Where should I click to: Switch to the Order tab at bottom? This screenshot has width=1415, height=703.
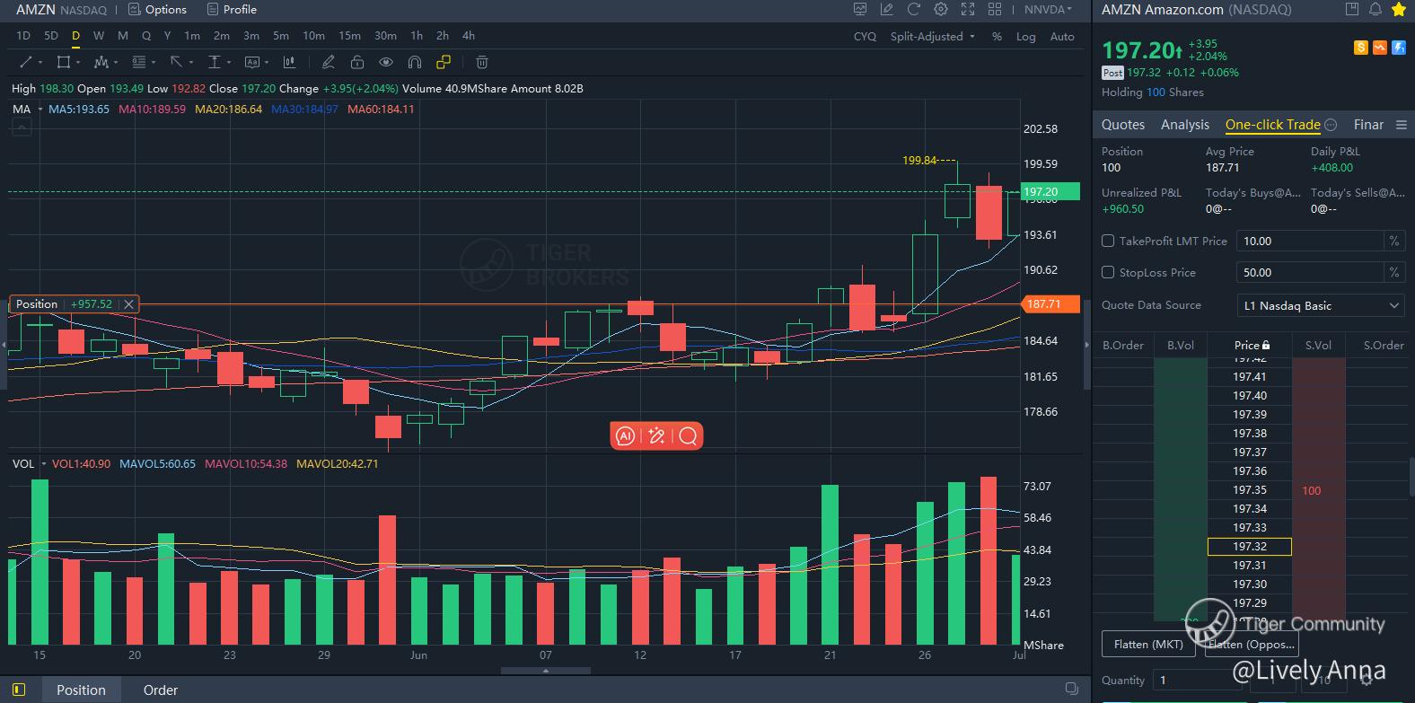(x=161, y=690)
